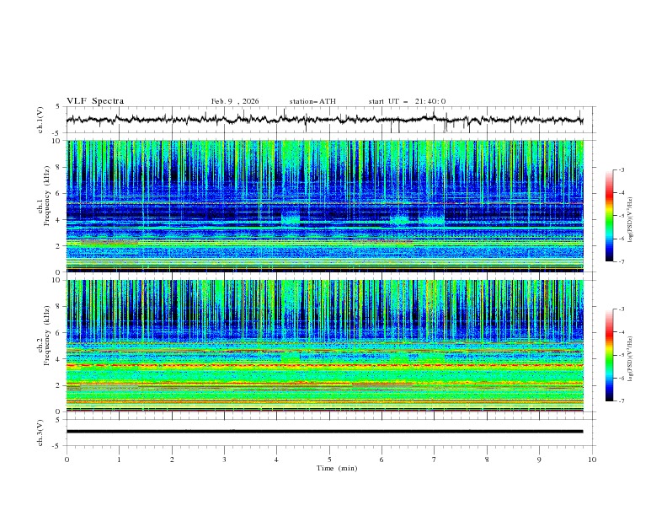Image resolution: width=667 pixels, height=516 pixels.
Task: Click the -3 tick on upper colorbar
Action: pyautogui.click(x=622, y=170)
